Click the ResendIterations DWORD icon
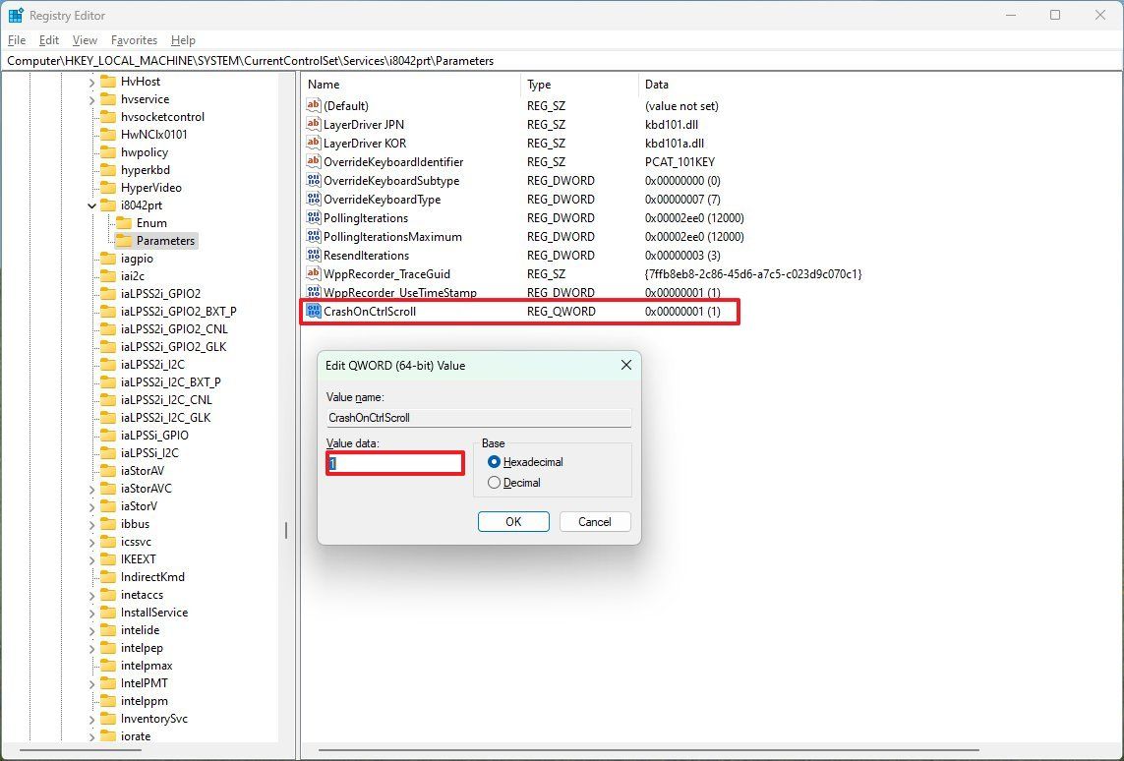This screenshot has width=1124, height=761. (314, 255)
